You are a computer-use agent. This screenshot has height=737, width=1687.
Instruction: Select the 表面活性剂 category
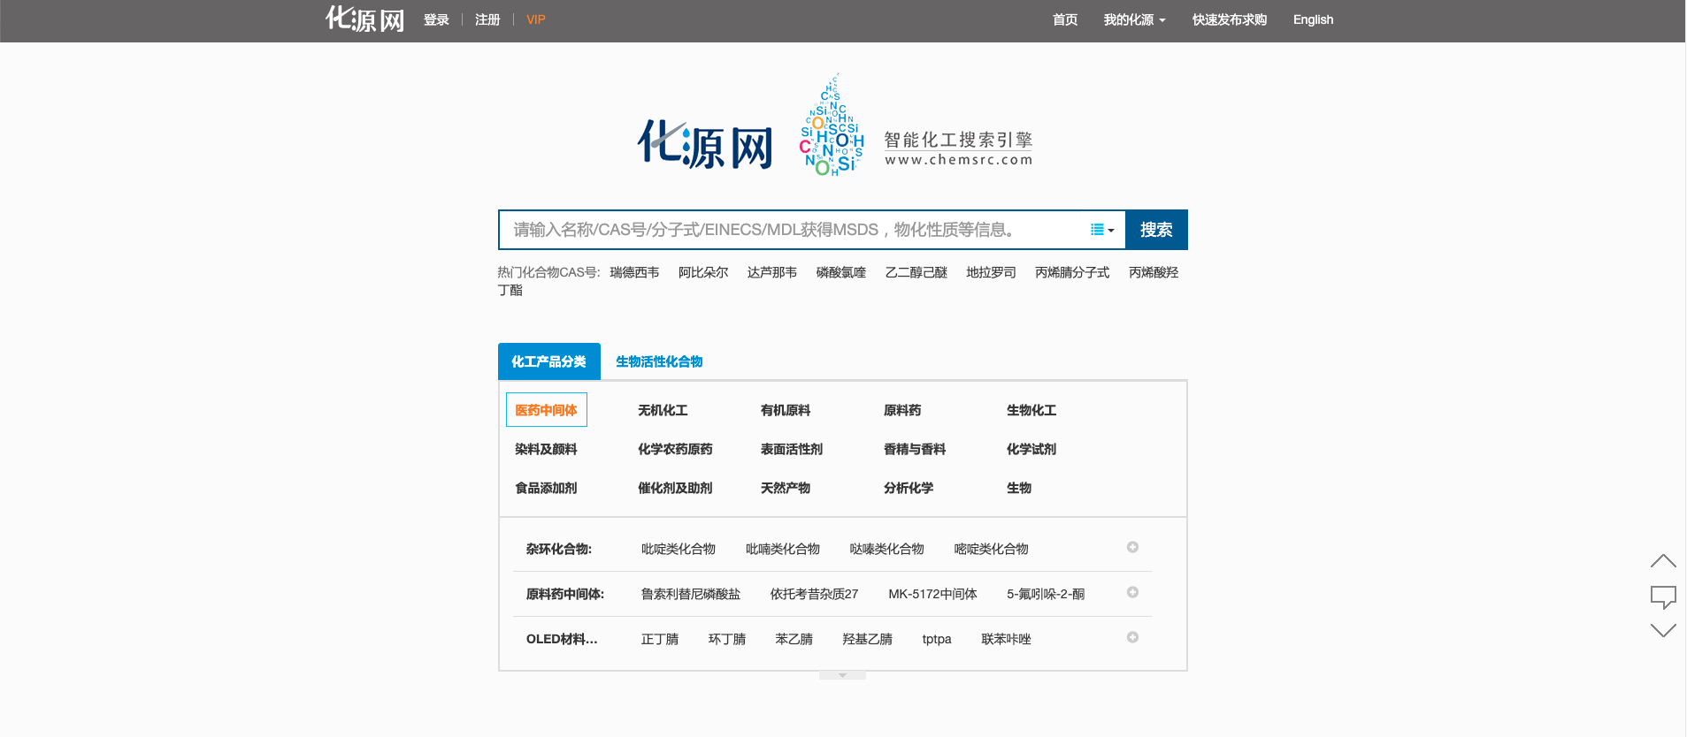[x=792, y=449]
